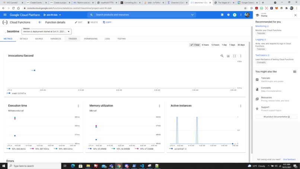Open the Monitoring tutorial link

coord(262,26)
